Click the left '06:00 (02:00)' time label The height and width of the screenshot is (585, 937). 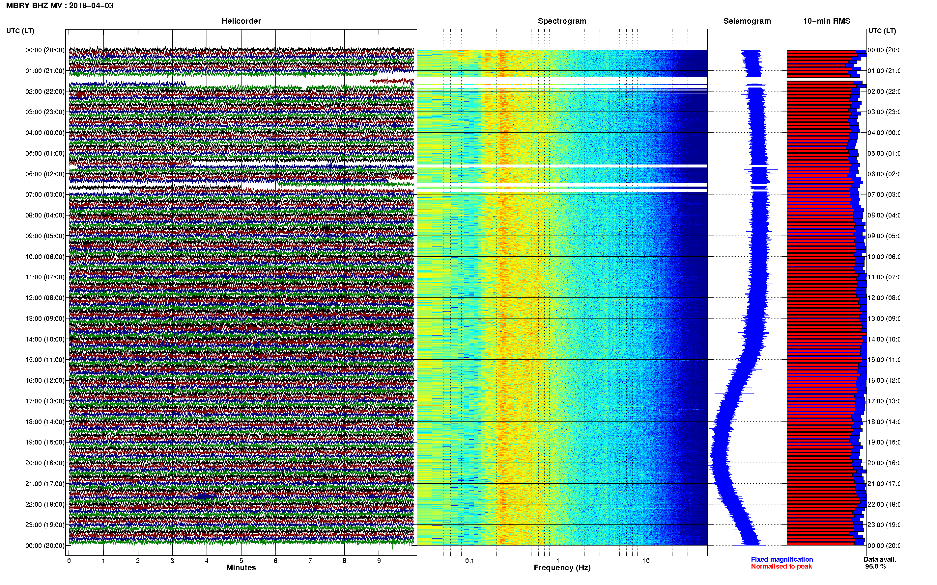(x=45, y=174)
